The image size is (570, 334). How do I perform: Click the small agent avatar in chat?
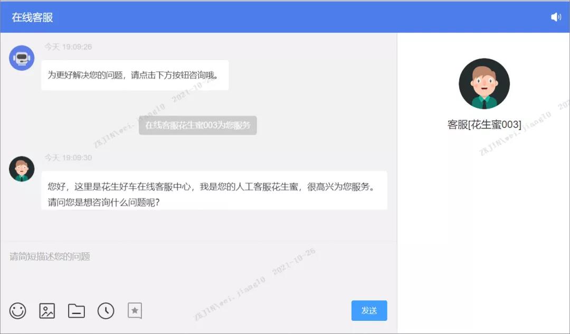pyautogui.click(x=22, y=169)
